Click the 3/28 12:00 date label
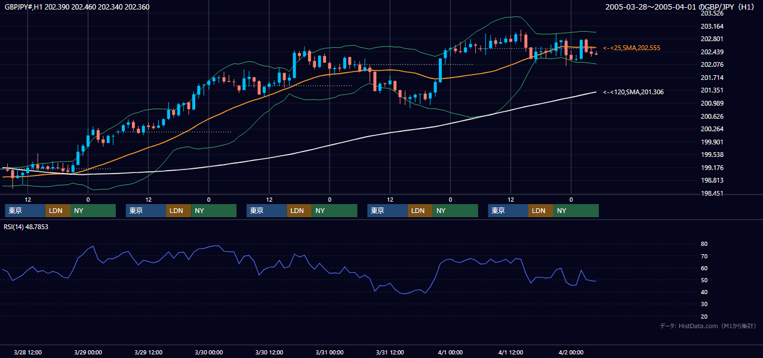763x358 pixels. 28,352
